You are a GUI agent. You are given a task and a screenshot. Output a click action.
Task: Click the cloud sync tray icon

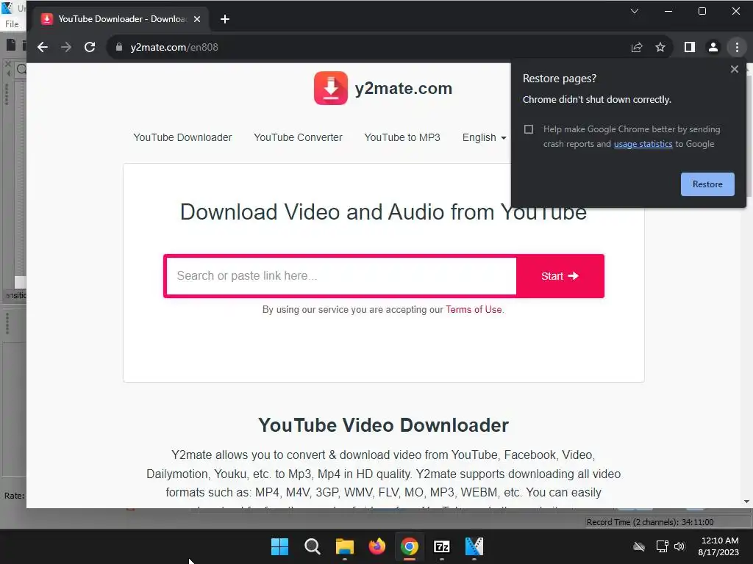pos(639,546)
